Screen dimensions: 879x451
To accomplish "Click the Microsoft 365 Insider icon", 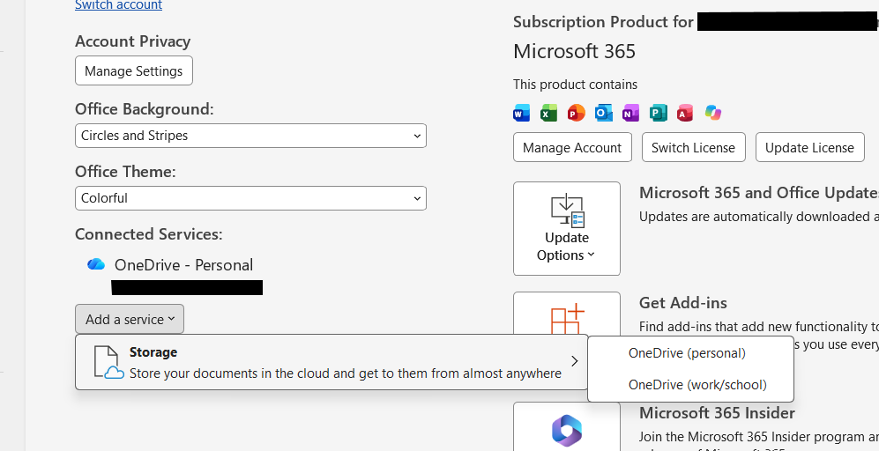I will pos(567,431).
